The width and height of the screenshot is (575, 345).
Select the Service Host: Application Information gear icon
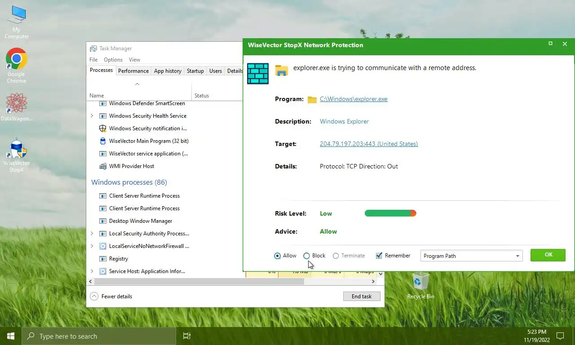tap(102, 271)
